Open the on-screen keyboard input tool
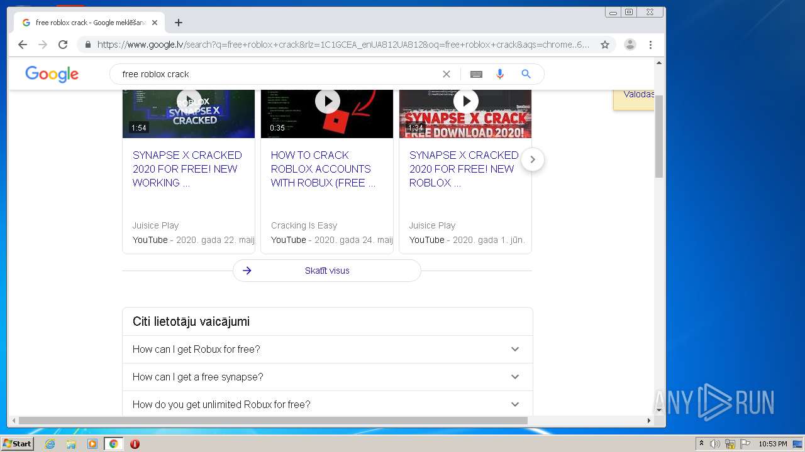The height and width of the screenshot is (452, 805). [x=476, y=74]
